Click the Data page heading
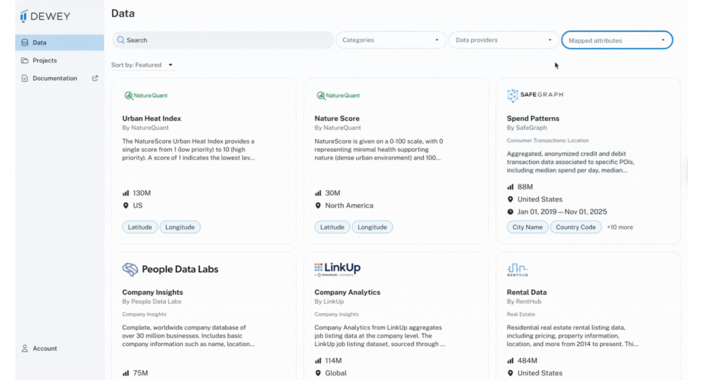 [123, 14]
